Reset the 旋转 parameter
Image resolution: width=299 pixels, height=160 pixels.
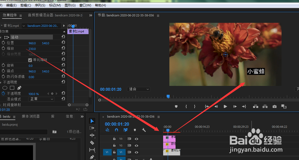[63, 65]
